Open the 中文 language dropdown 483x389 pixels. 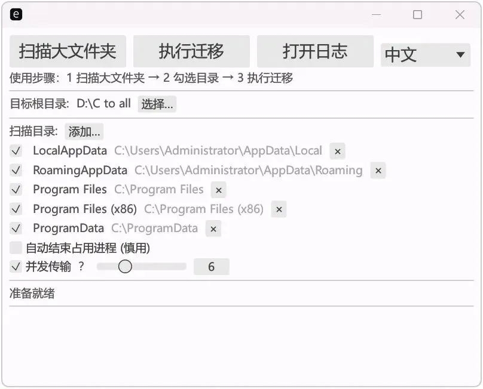[x=425, y=55]
